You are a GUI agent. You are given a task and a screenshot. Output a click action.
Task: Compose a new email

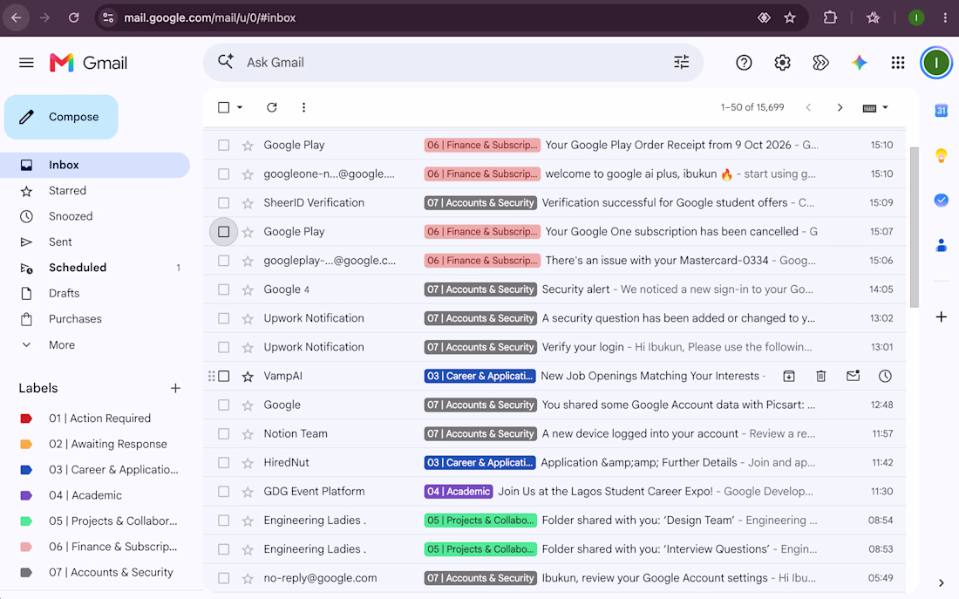61,117
